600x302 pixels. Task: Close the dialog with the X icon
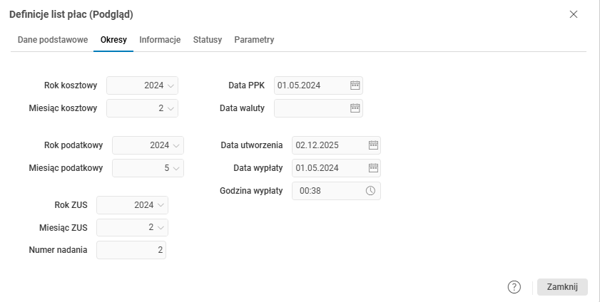(574, 14)
